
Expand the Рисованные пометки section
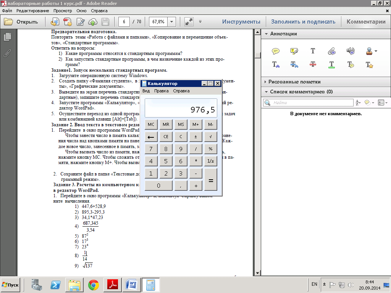[x=265, y=82]
